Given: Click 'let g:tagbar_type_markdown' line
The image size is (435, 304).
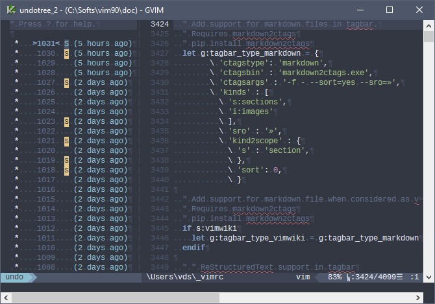Looking at the screenshot, I should 251,53.
